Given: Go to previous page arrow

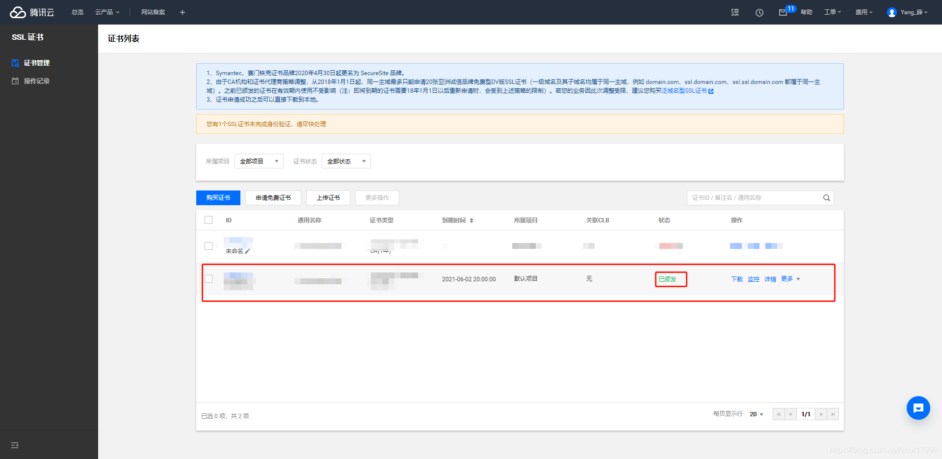Looking at the screenshot, I should tap(790, 414).
